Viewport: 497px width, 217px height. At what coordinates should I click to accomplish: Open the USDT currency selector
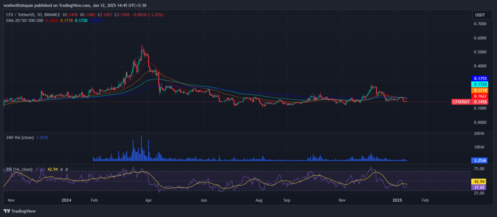pos(479,15)
